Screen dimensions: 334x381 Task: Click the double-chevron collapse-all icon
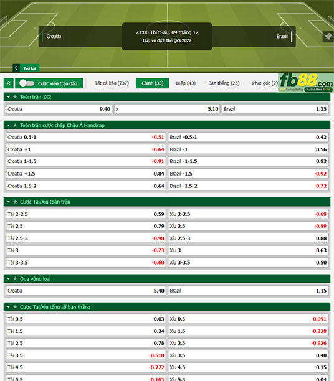(x=9, y=83)
